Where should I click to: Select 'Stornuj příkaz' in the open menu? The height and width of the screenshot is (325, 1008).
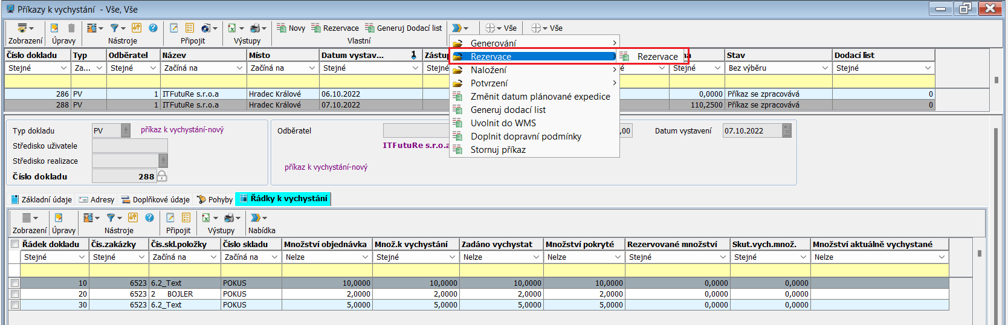pyautogui.click(x=498, y=150)
